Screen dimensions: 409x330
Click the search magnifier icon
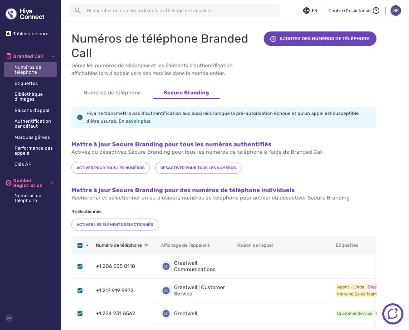pyautogui.click(x=78, y=11)
